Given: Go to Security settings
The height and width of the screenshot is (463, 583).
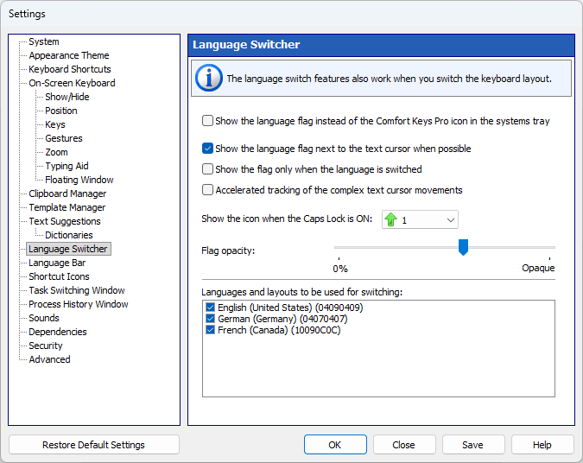Looking at the screenshot, I should pyautogui.click(x=46, y=346).
